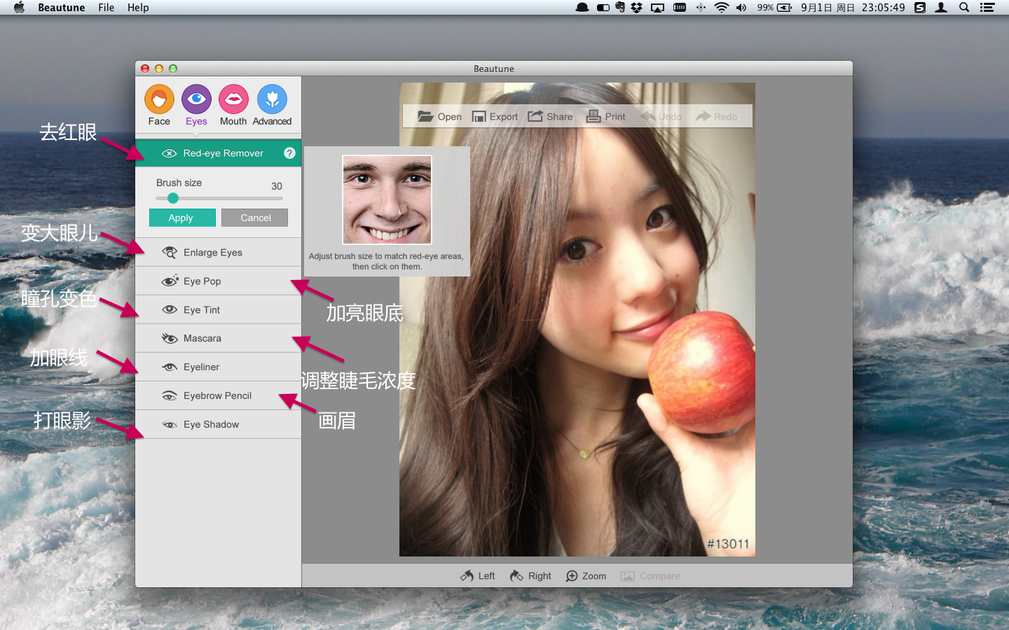Viewport: 1009px width, 630px height.
Task: Open the Mouth category icon
Action: pos(233,99)
